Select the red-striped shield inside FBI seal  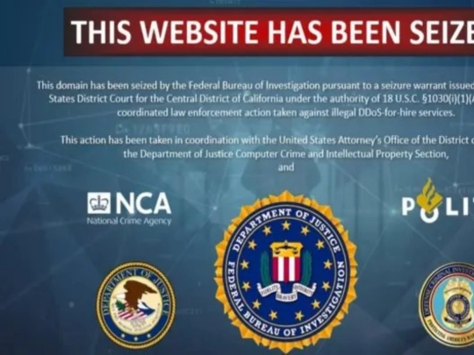(286, 261)
